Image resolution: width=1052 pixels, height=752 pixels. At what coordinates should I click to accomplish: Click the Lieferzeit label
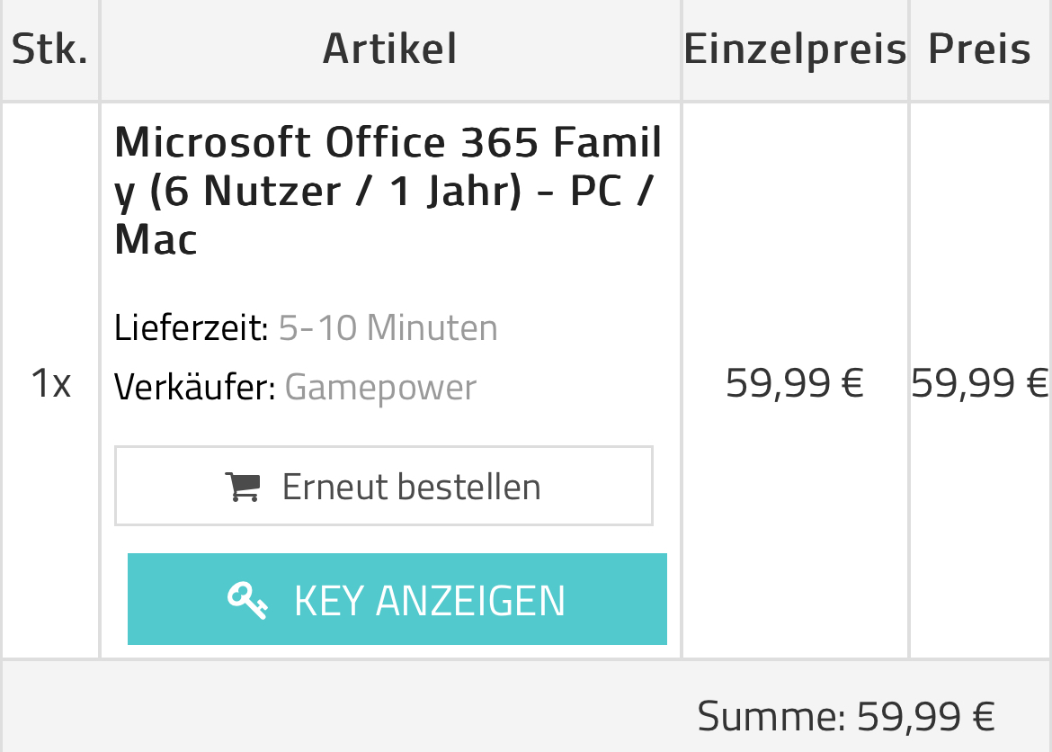[x=192, y=328]
